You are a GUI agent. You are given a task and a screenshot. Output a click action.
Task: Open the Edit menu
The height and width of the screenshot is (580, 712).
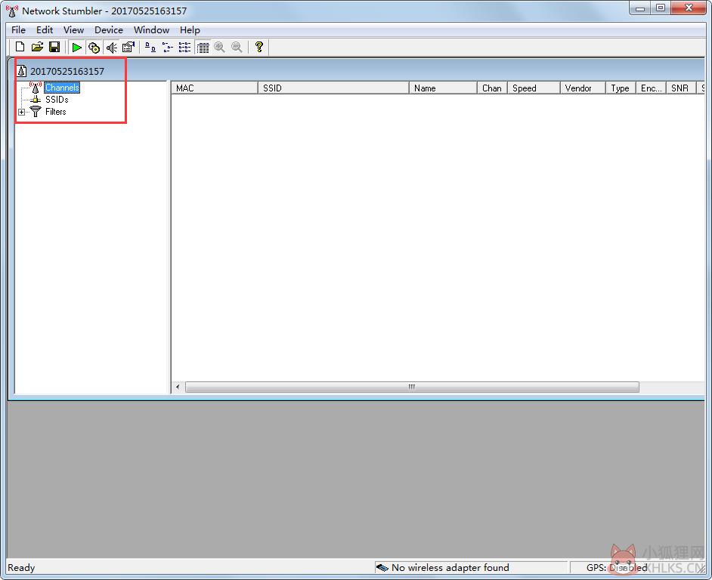(x=45, y=30)
